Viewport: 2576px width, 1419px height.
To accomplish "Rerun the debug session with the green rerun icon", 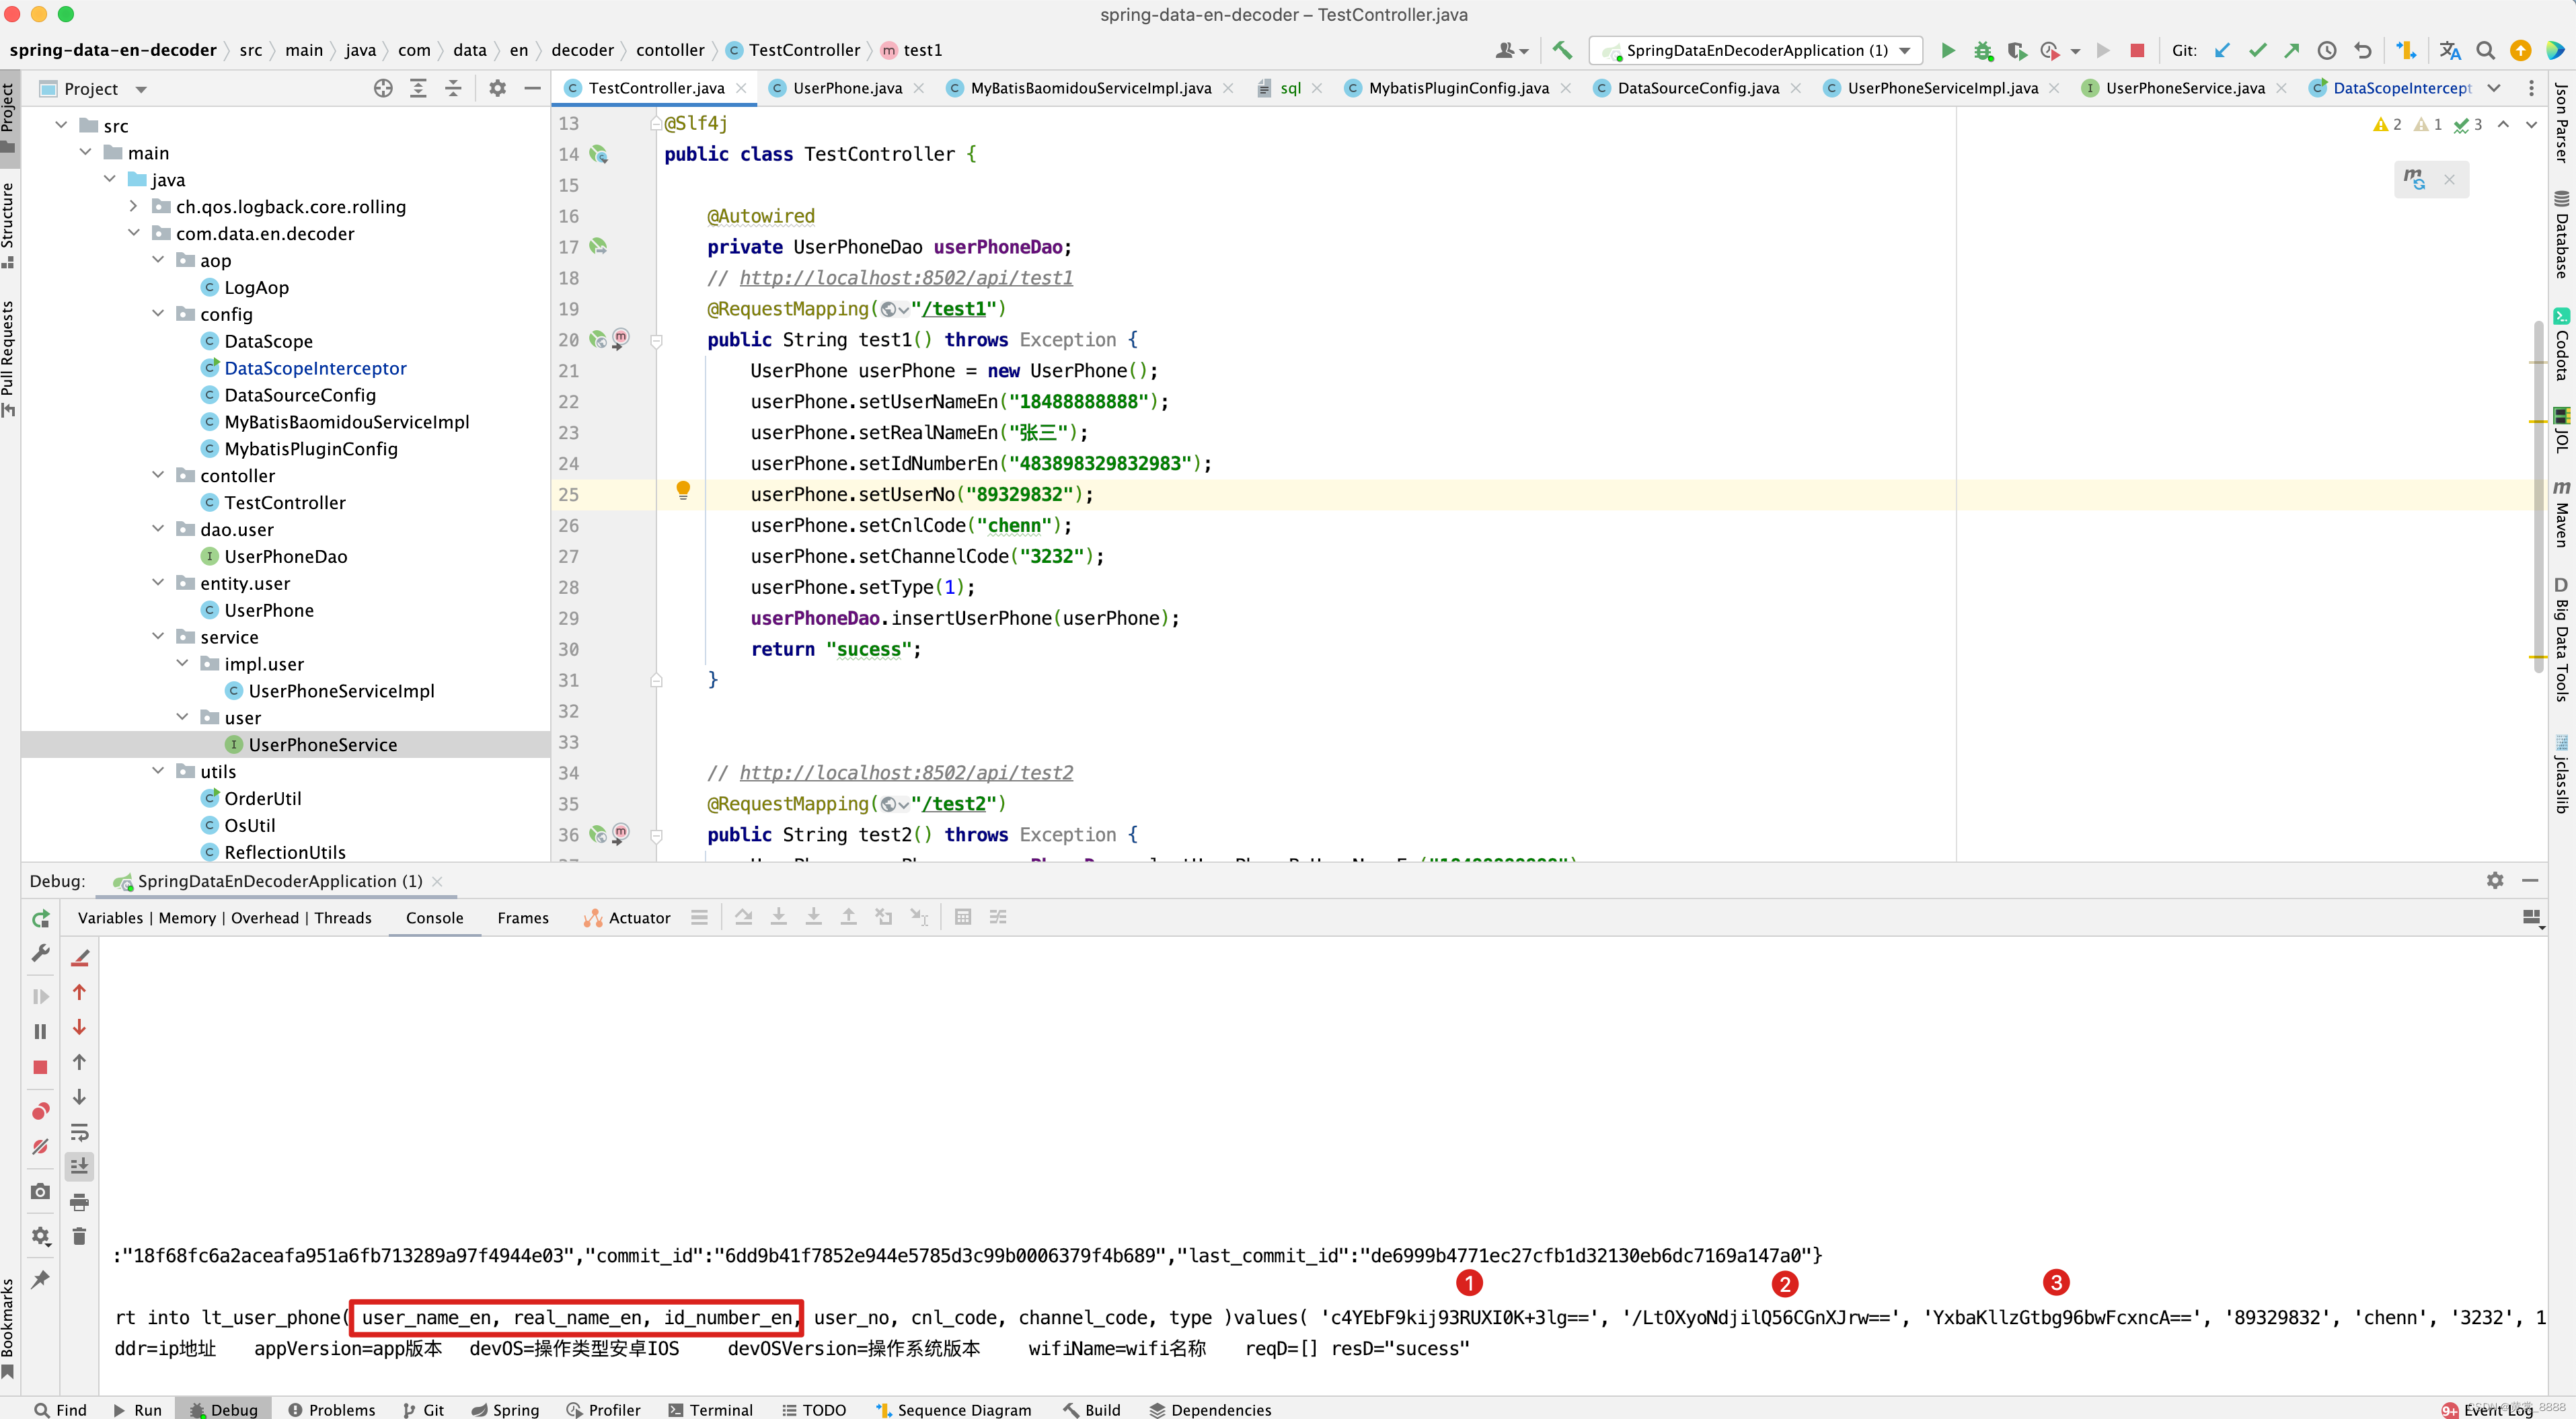I will point(41,919).
